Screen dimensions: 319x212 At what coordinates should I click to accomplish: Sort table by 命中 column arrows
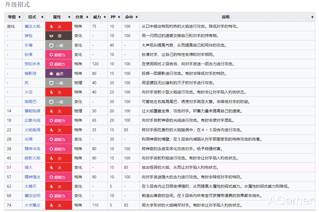tap(137, 17)
